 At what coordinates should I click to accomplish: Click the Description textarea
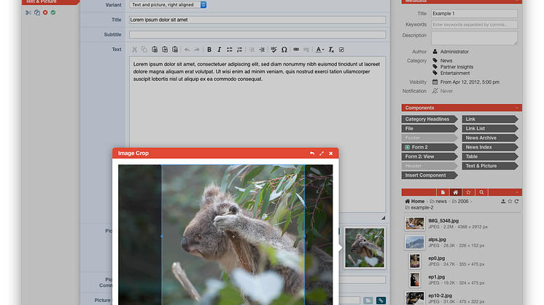474,38
